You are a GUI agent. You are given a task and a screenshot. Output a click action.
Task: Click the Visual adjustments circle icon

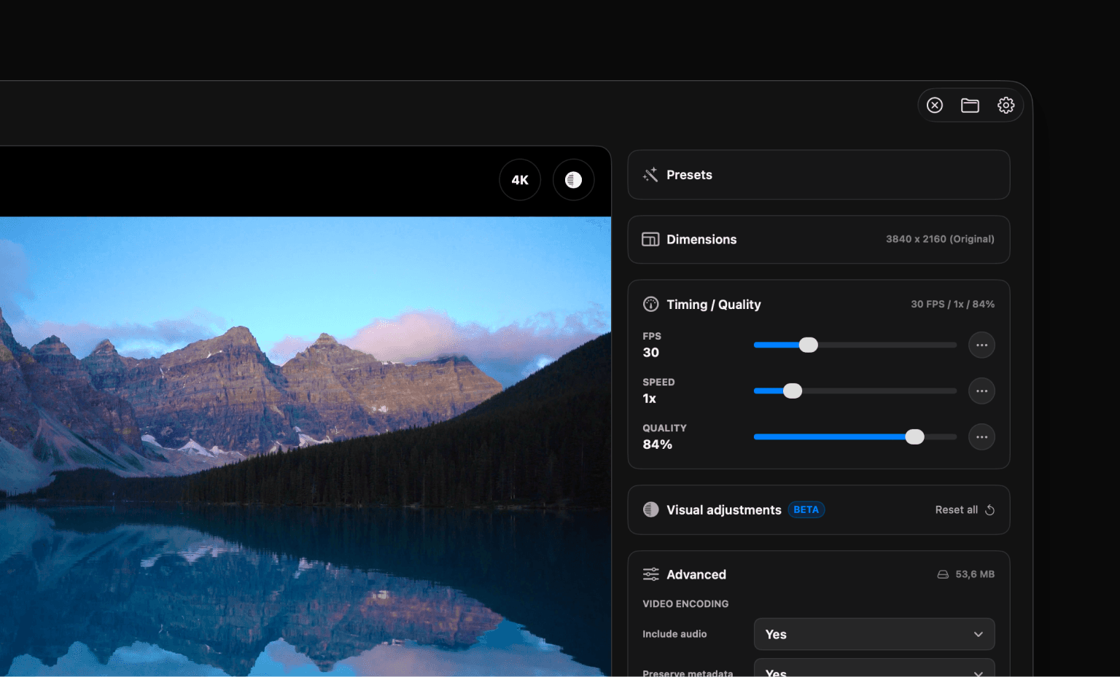[x=650, y=510]
